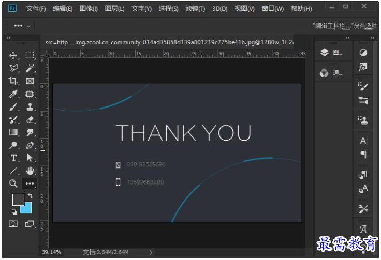
Task: Select the Clone Stamp tool
Action: click(x=30, y=106)
